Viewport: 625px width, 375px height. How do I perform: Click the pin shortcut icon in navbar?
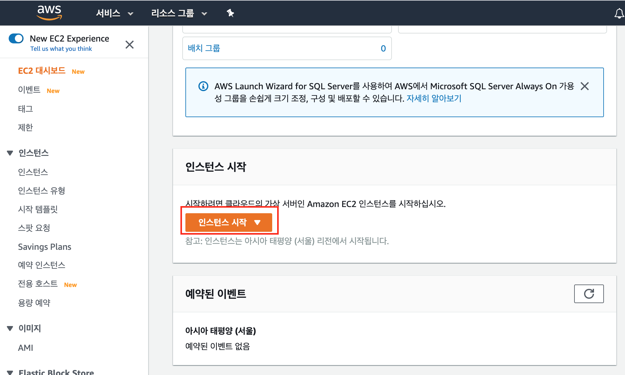[230, 13]
